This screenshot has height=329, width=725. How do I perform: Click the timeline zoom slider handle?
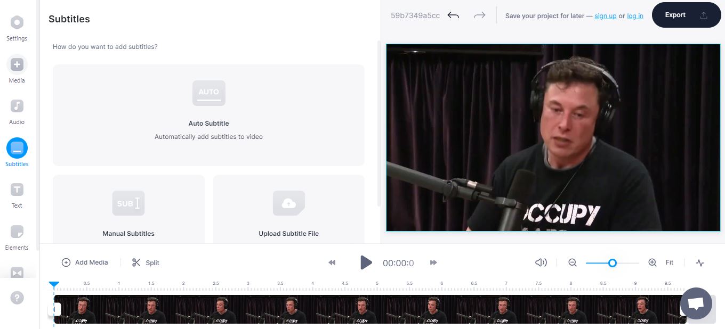coord(613,262)
